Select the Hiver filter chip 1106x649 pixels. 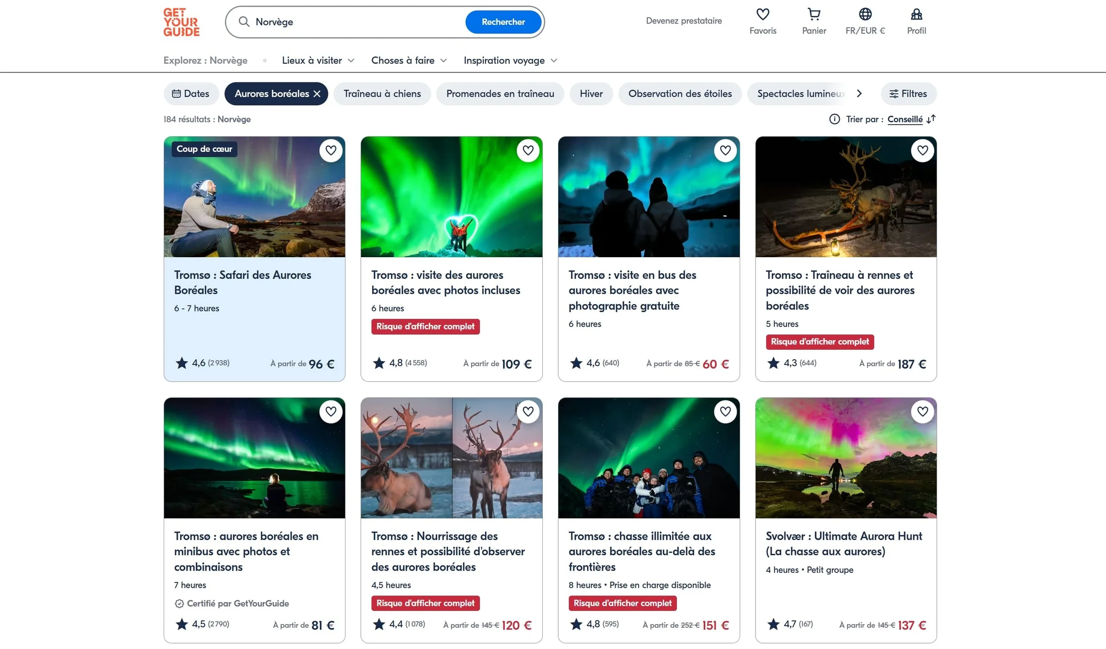click(591, 93)
